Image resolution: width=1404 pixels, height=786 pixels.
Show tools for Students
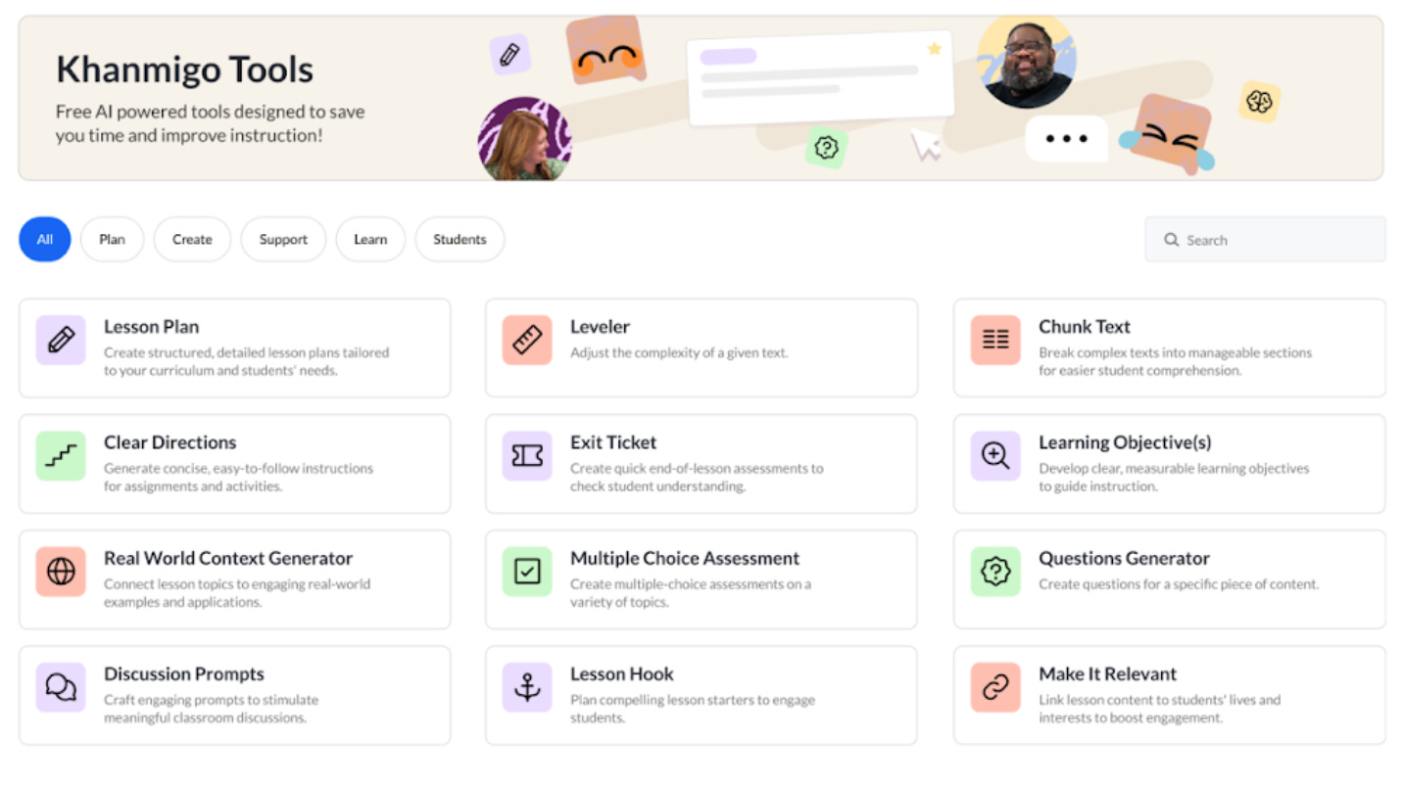pyautogui.click(x=460, y=239)
